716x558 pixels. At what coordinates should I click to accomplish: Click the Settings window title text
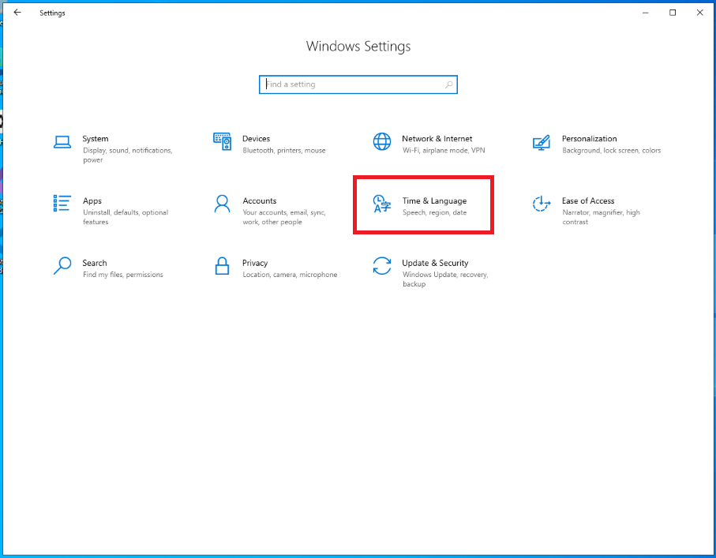[x=52, y=13]
